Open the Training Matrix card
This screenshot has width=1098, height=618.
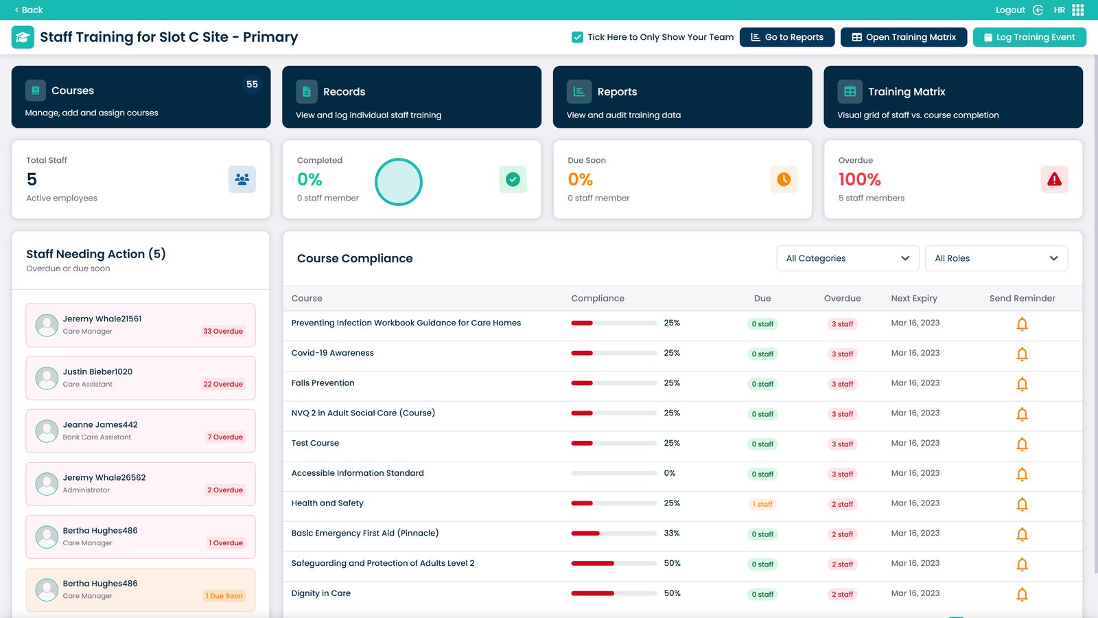[x=953, y=97]
